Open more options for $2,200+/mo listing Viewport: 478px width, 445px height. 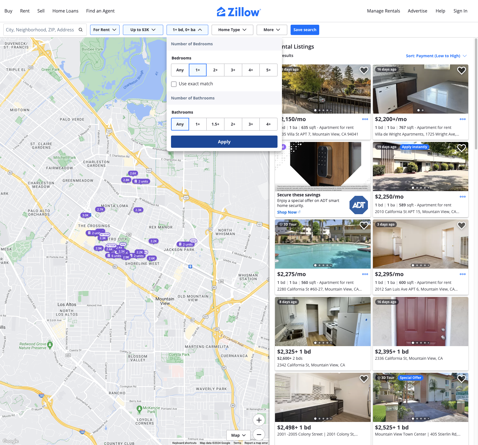tap(462, 119)
